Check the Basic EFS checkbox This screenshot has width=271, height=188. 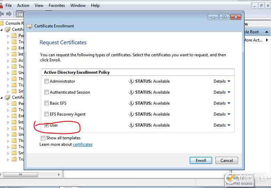point(46,103)
